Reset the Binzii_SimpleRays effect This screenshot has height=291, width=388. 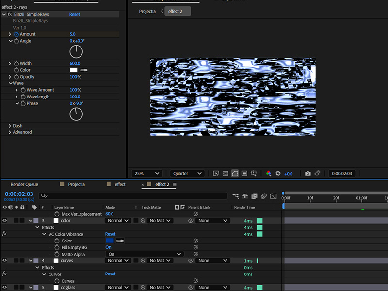(x=75, y=15)
